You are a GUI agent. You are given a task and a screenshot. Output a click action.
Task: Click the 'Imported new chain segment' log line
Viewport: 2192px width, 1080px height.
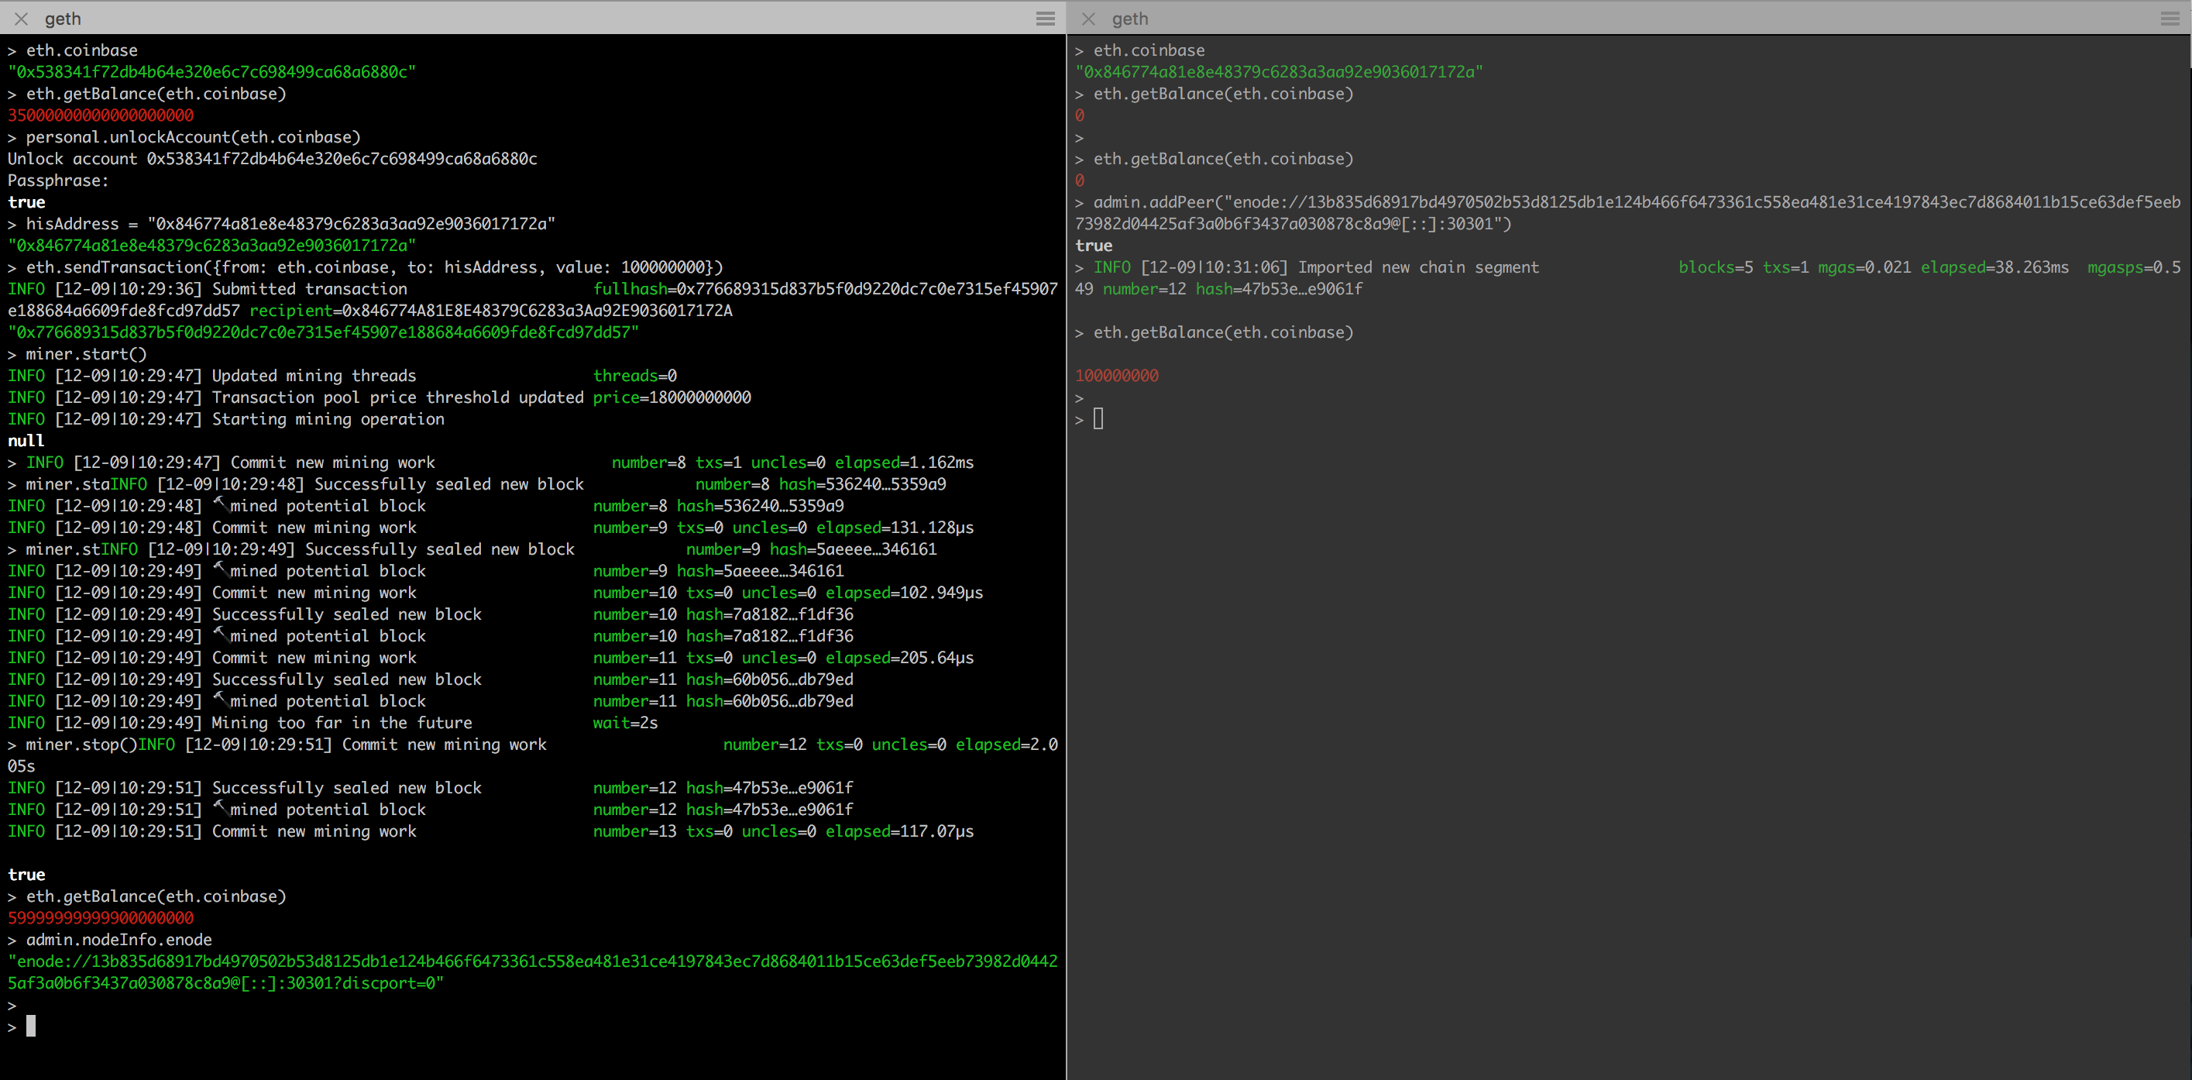click(x=1417, y=267)
